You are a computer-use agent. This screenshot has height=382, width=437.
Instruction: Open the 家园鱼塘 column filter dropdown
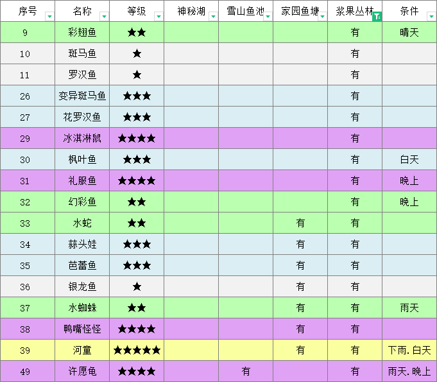[322, 17]
